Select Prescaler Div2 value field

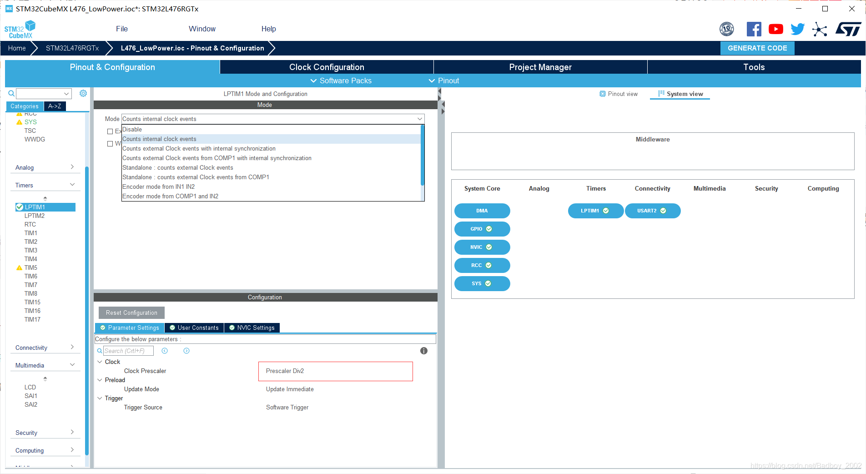(336, 371)
